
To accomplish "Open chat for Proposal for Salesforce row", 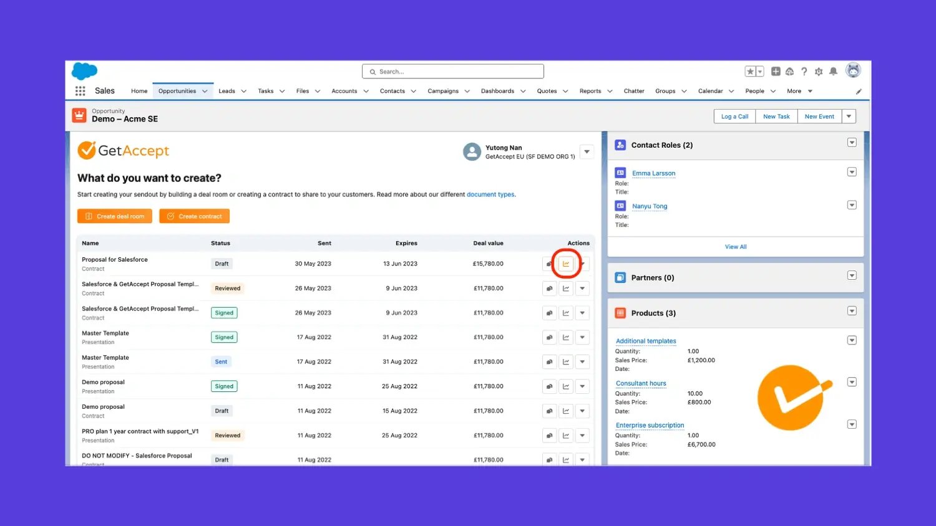I will click(549, 264).
